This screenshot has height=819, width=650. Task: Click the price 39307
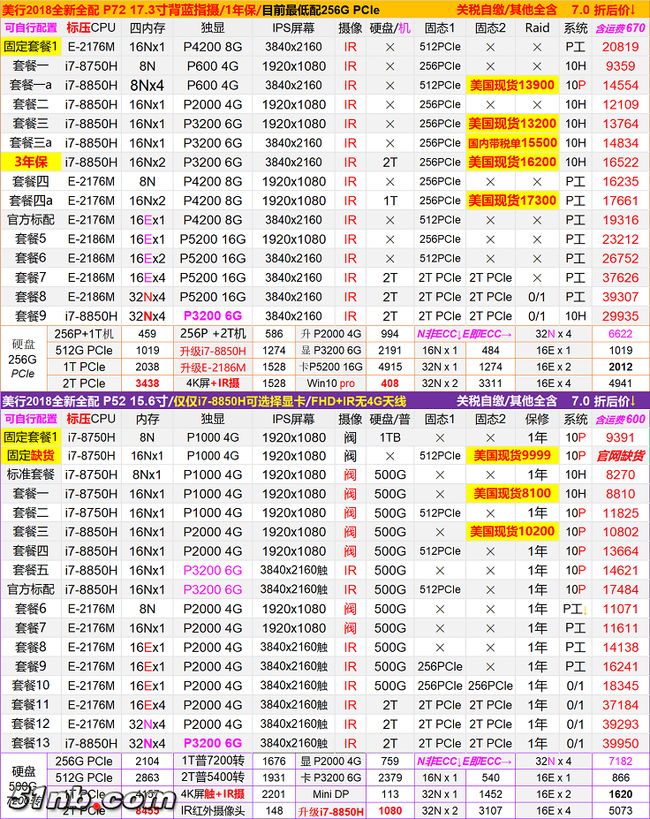tap(620, 297)
